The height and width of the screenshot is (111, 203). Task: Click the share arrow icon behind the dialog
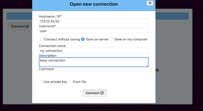coord(27,26)
